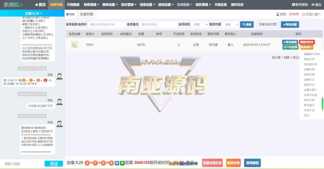Click the 修改积分 button
324x169 pixels.
click(x=307, y=42)
